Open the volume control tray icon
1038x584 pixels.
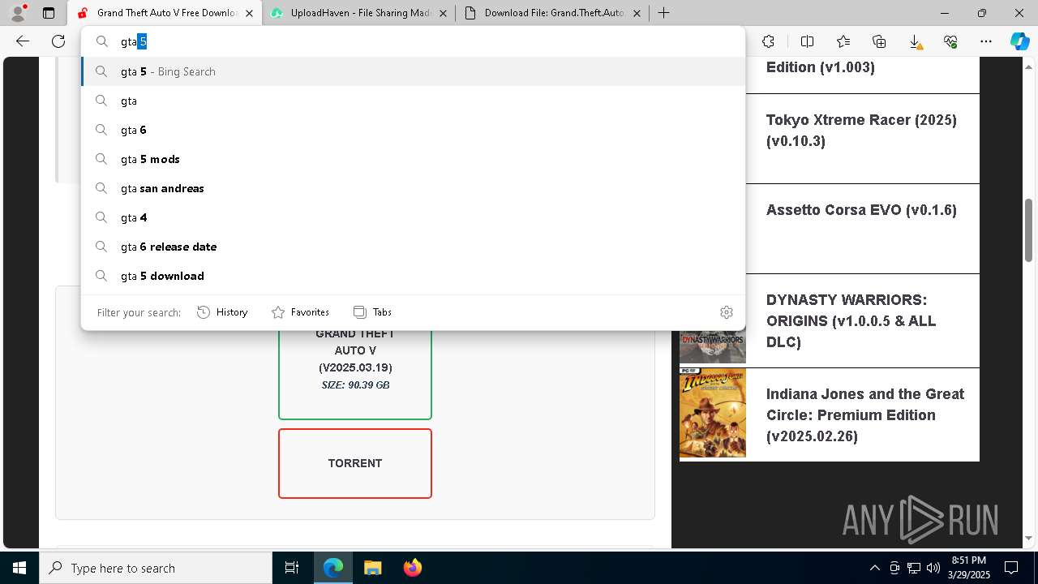click(933, 568)
